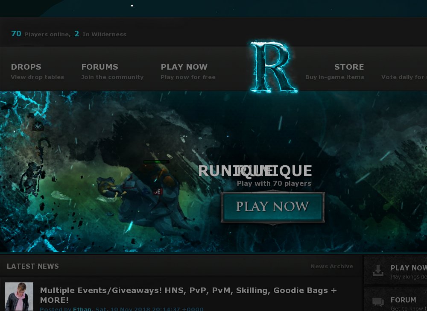Image resolution: width=427 pixels, height=311 pixels.
Task: Click the download icon beside sidebar Play Now
Action: point(378,271)
